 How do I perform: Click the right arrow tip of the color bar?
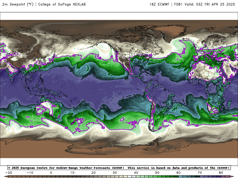232,177
